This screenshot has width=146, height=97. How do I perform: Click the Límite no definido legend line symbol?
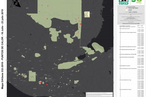[127, 12]
